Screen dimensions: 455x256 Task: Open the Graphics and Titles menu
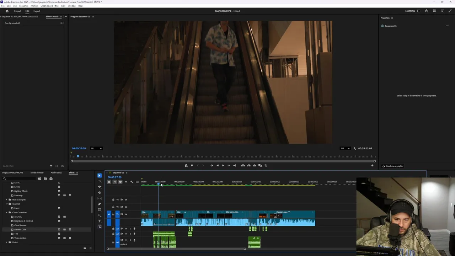49,6
